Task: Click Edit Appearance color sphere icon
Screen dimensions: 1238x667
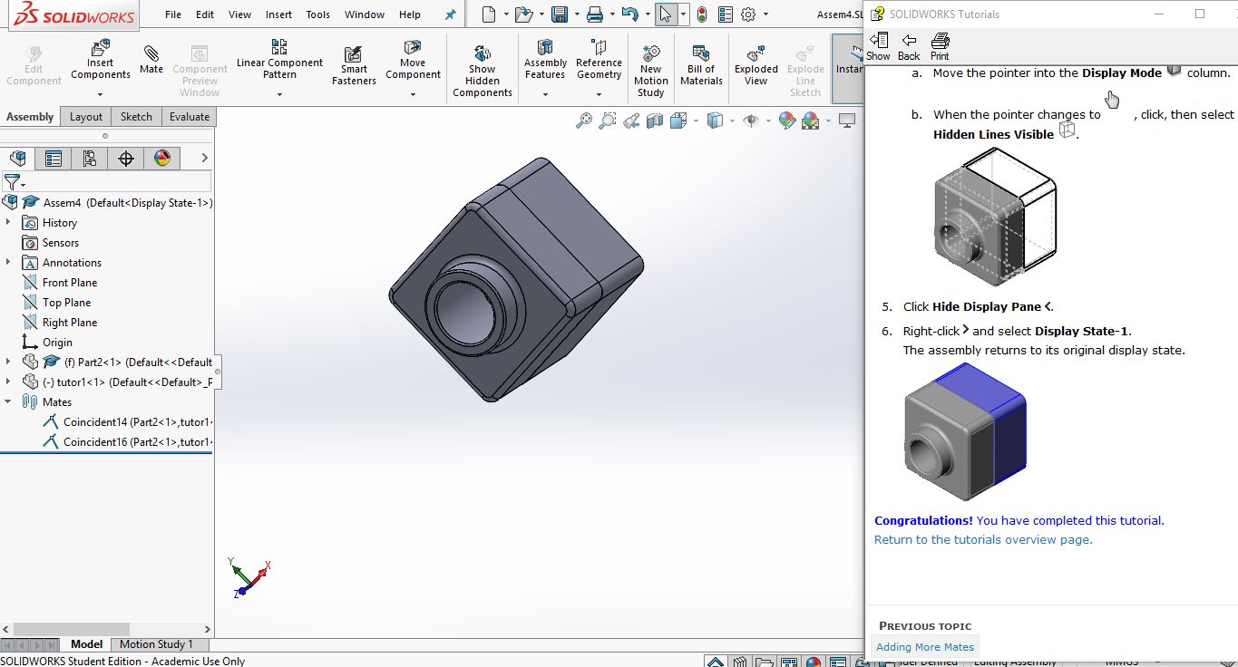Action: click(786, 121)
